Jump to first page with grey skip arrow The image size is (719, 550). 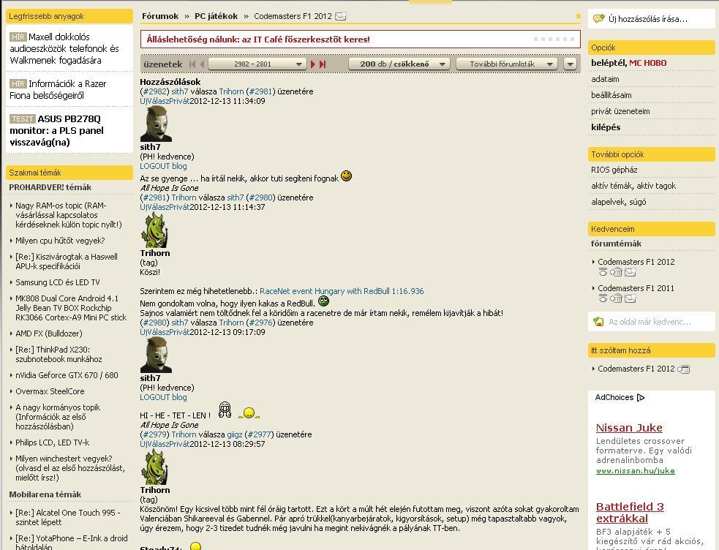pos(192,64)
